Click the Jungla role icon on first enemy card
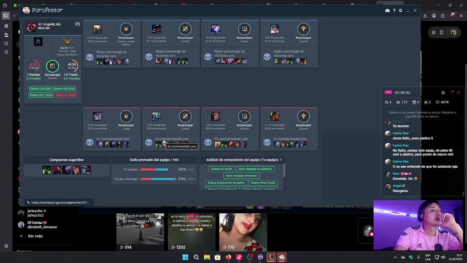Image resolution: width=467 pixels, height=263 pixels. click(126, 117)
